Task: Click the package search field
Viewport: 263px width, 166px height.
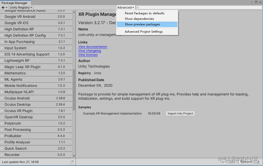Action: (x=199, y=8)
